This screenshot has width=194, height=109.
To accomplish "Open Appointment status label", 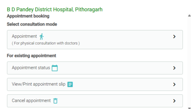I will point(31,68).
